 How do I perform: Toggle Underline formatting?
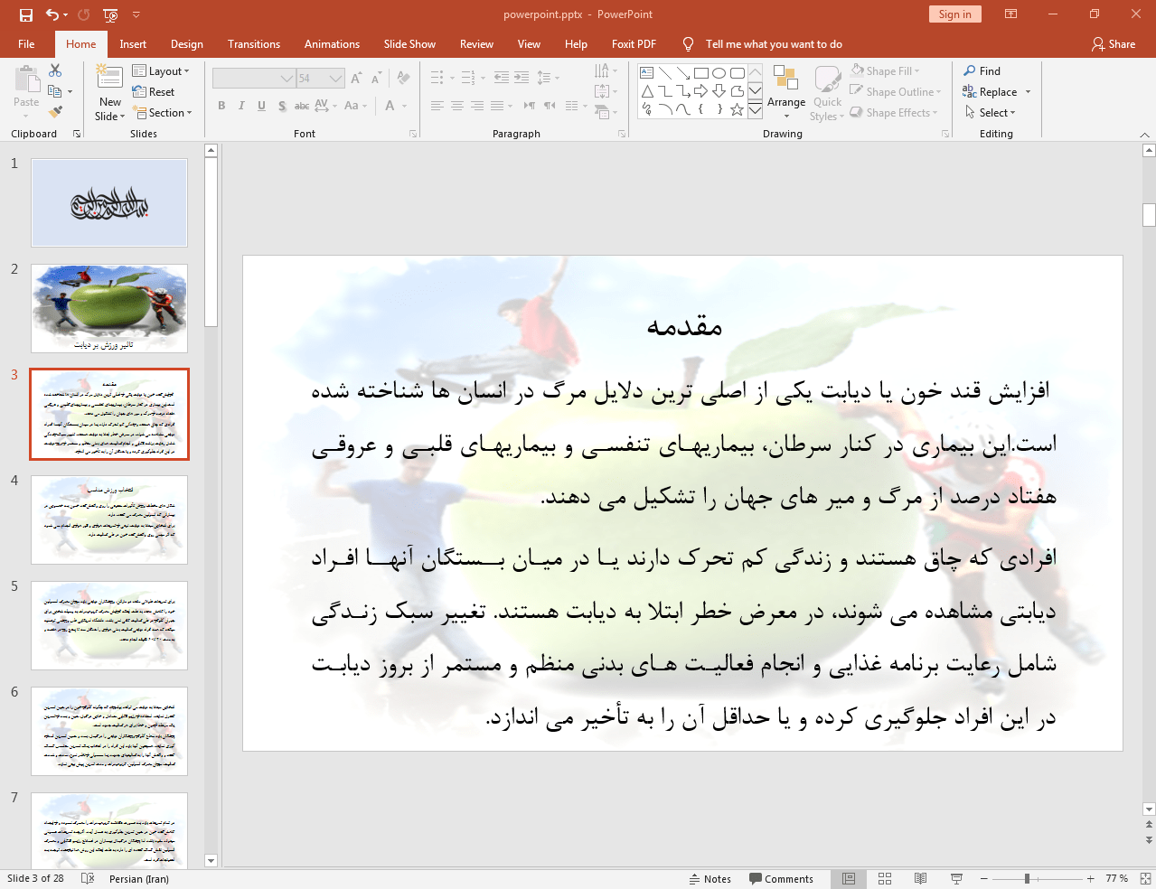click(x=261, y=106)
